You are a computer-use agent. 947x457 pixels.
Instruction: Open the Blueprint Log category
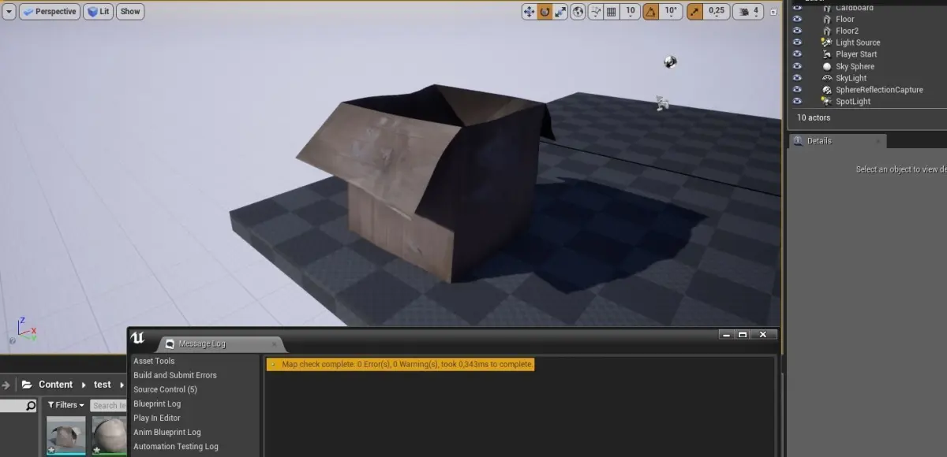(x=157, y=403)
